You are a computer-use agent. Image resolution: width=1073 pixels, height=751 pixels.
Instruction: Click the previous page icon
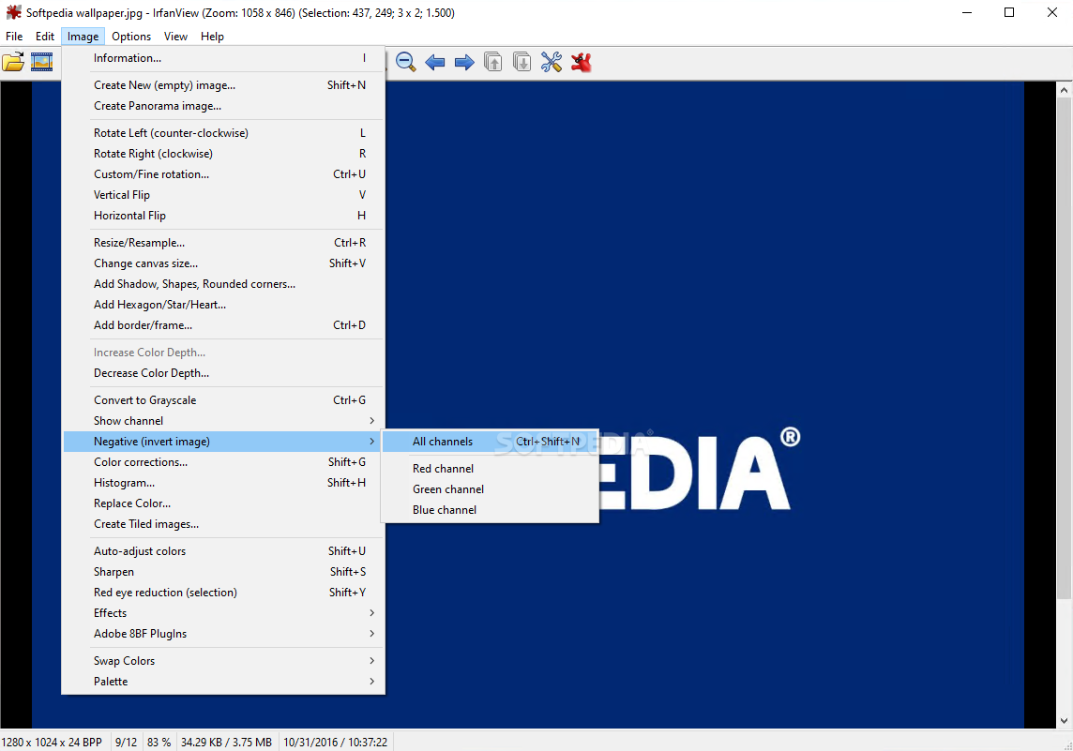pyautogui.click(x=492, y=62)
